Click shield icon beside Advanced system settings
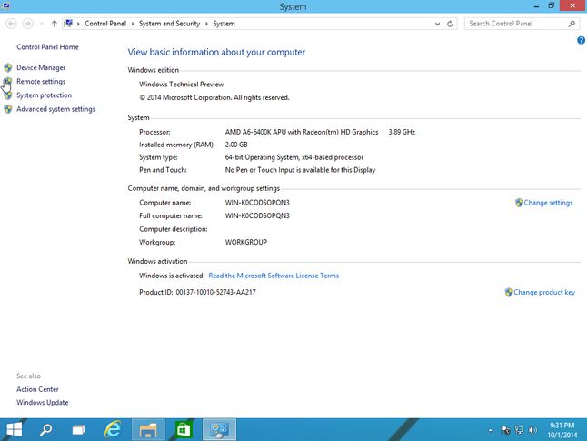587x441 pixels. point(8,109)
